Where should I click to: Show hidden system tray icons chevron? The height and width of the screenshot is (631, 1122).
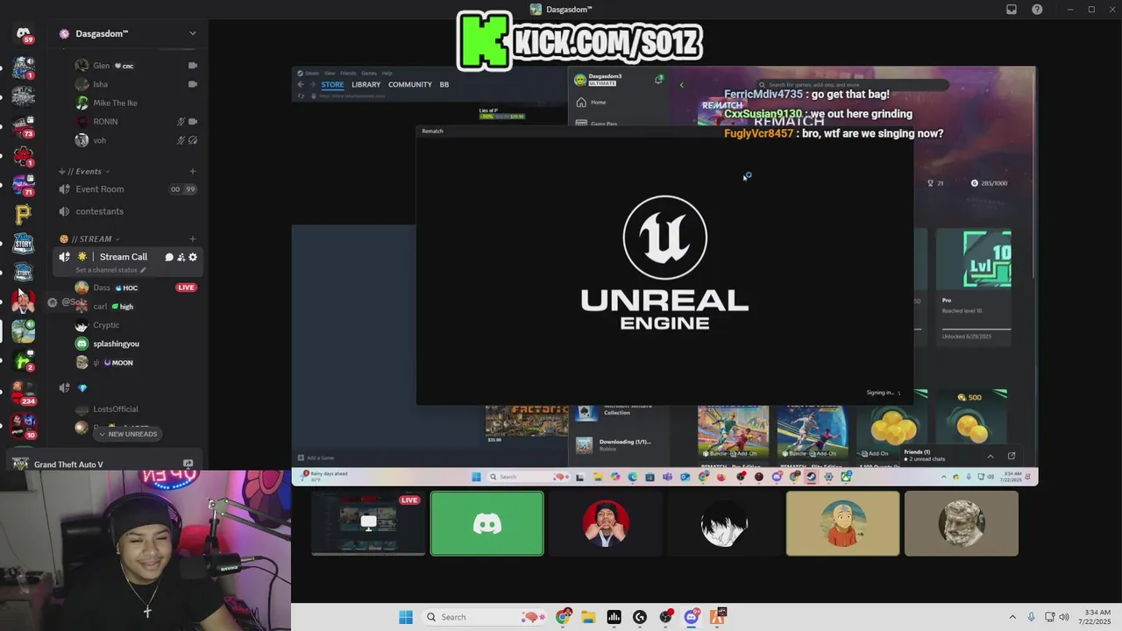point(1012,617)
